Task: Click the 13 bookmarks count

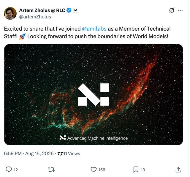Action: [x=142, y=170]
